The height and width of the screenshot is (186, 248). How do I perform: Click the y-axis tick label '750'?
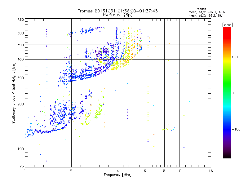20,20
